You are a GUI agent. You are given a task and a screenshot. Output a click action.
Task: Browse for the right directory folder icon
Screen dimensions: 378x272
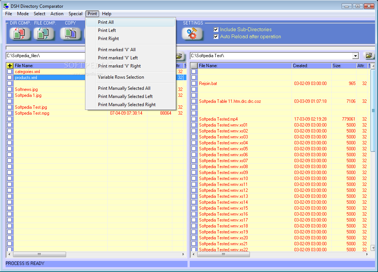[x=369, y=56]
